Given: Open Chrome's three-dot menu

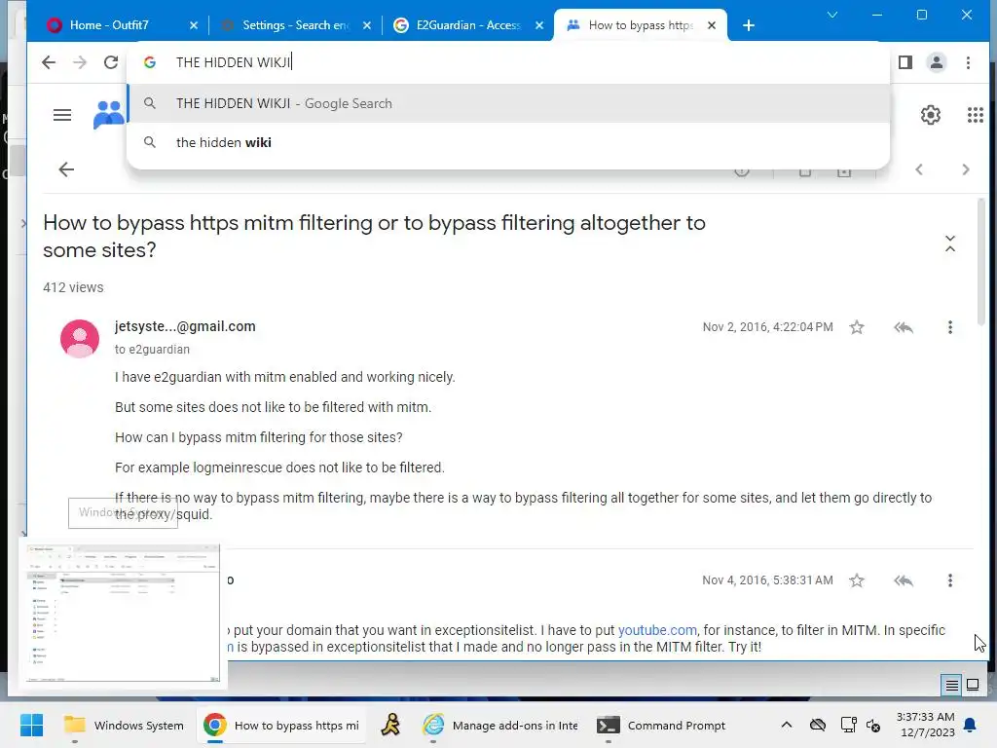Looking at the screenshot, I should pos(968,62).
